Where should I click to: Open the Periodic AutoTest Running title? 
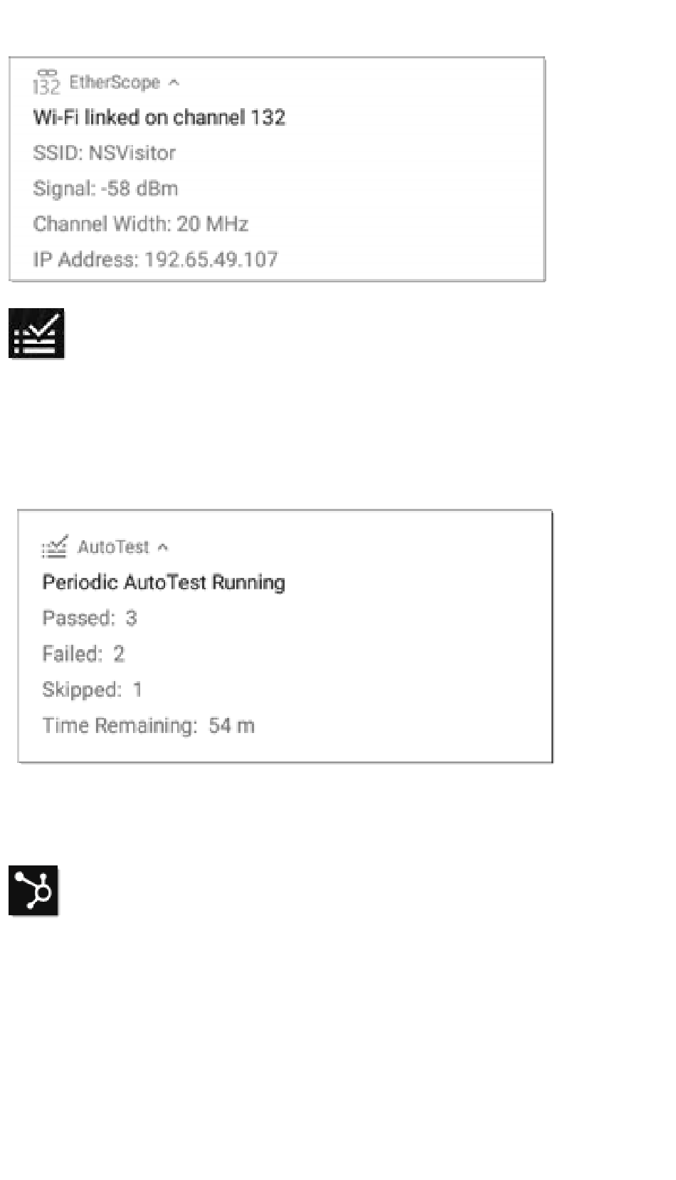tap(164, 582)
